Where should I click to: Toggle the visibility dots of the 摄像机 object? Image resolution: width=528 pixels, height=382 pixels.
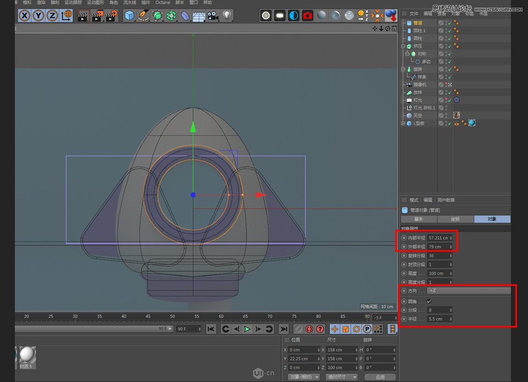click(446, 84)
